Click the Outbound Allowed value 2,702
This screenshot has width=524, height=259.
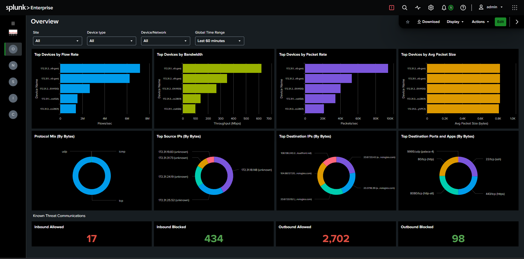pyautogui.click(x=336, y=239)
